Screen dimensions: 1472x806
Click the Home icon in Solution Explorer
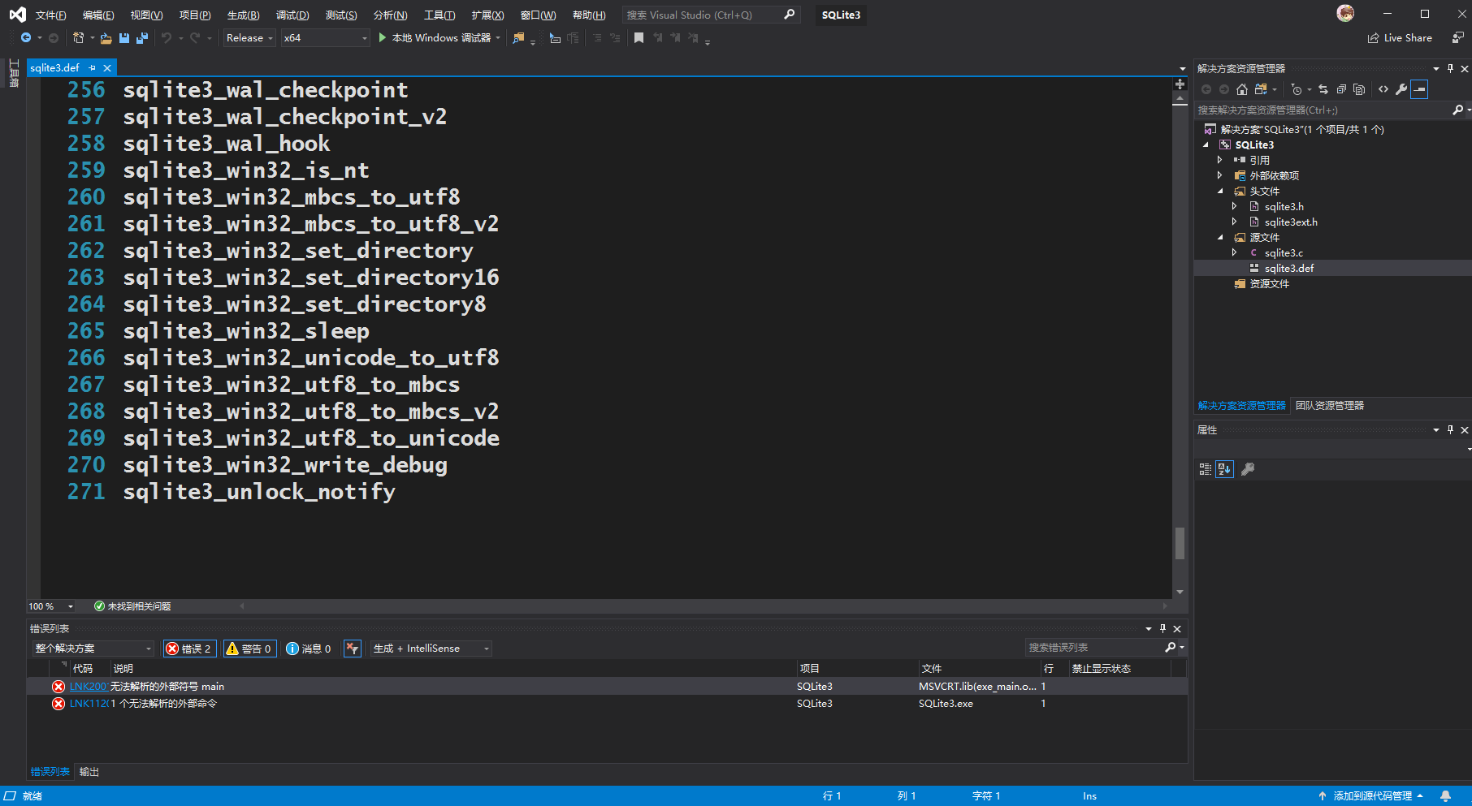(1242, 89)
